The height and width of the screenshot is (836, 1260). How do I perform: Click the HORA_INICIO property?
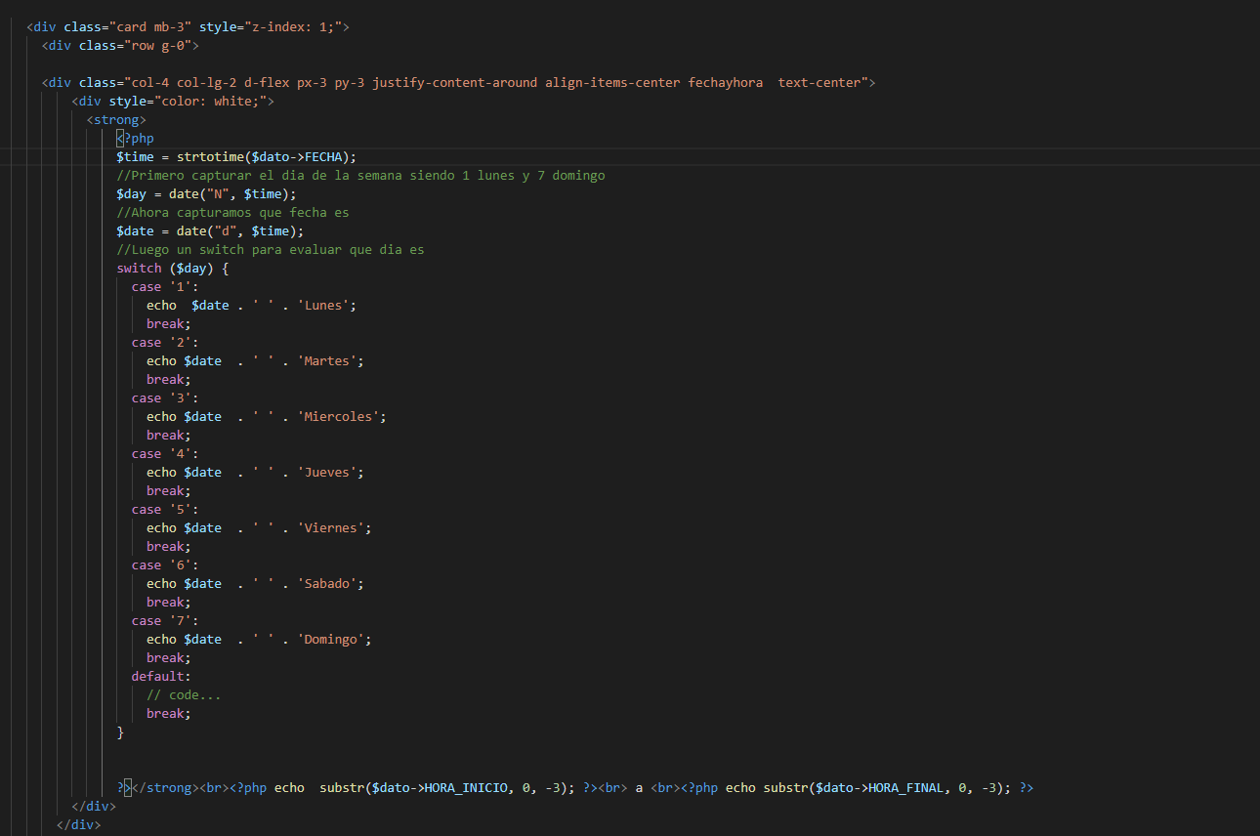[x=467, y=787]
